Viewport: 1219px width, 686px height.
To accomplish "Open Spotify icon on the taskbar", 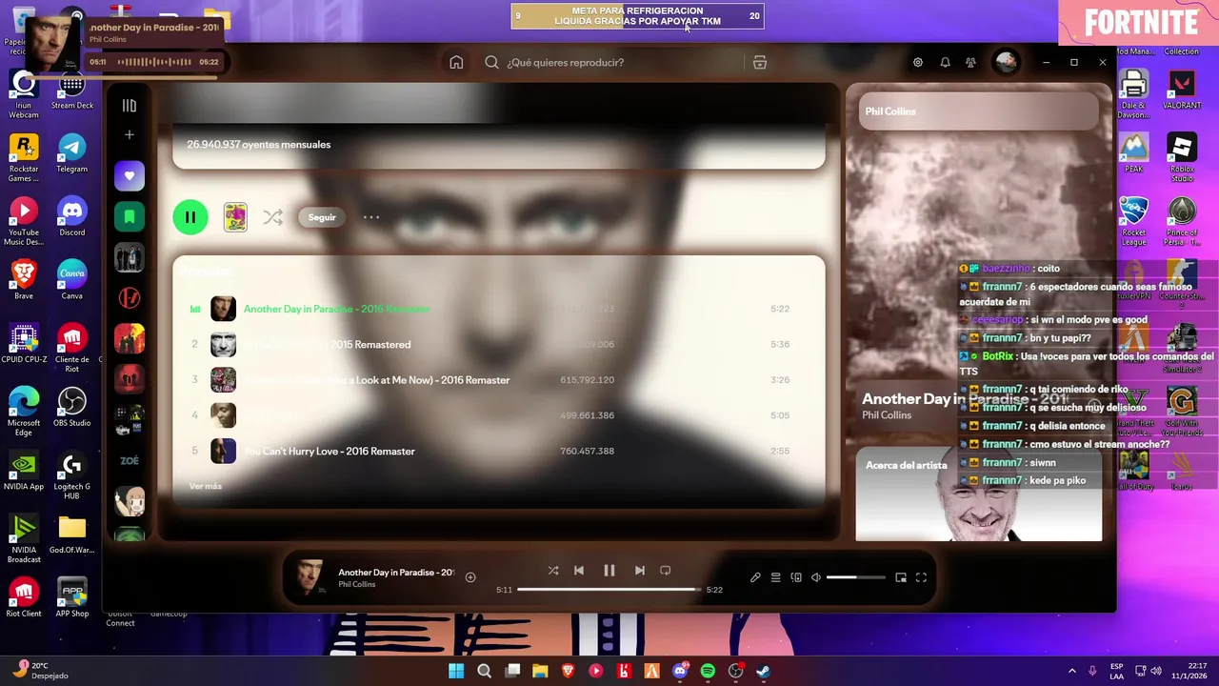I will (708, 671).
